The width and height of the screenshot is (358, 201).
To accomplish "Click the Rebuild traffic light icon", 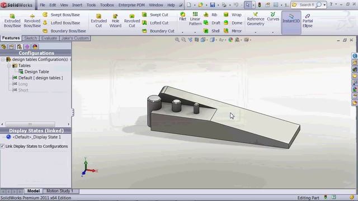I will pyautogui.click(x=260, y=5).
